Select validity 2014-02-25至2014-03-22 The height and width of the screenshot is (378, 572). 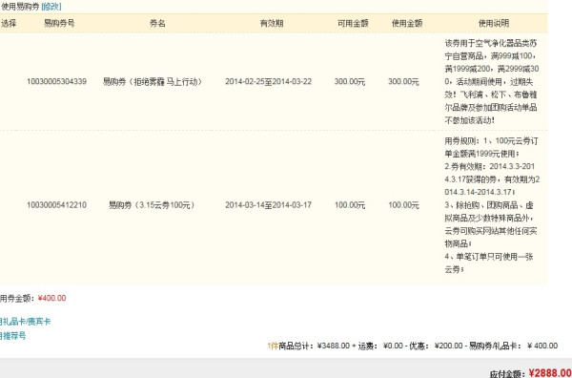click(269, 81)
